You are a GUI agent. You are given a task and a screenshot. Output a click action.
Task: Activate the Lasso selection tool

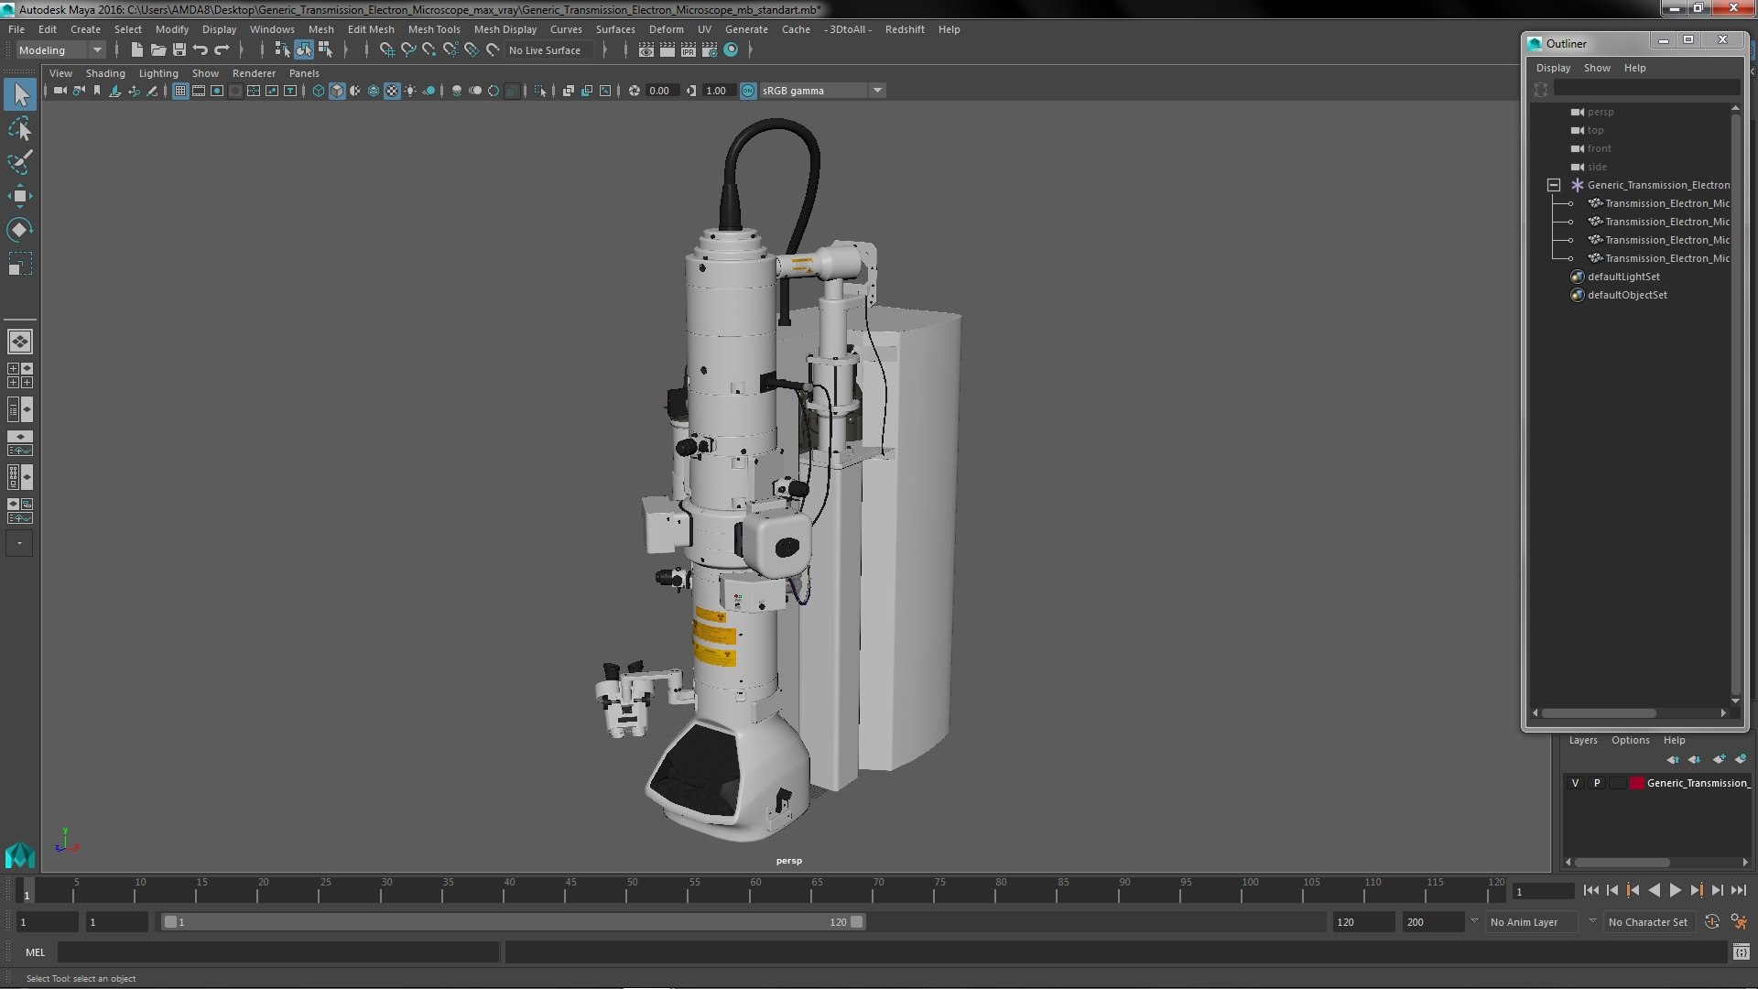point(20,128)
